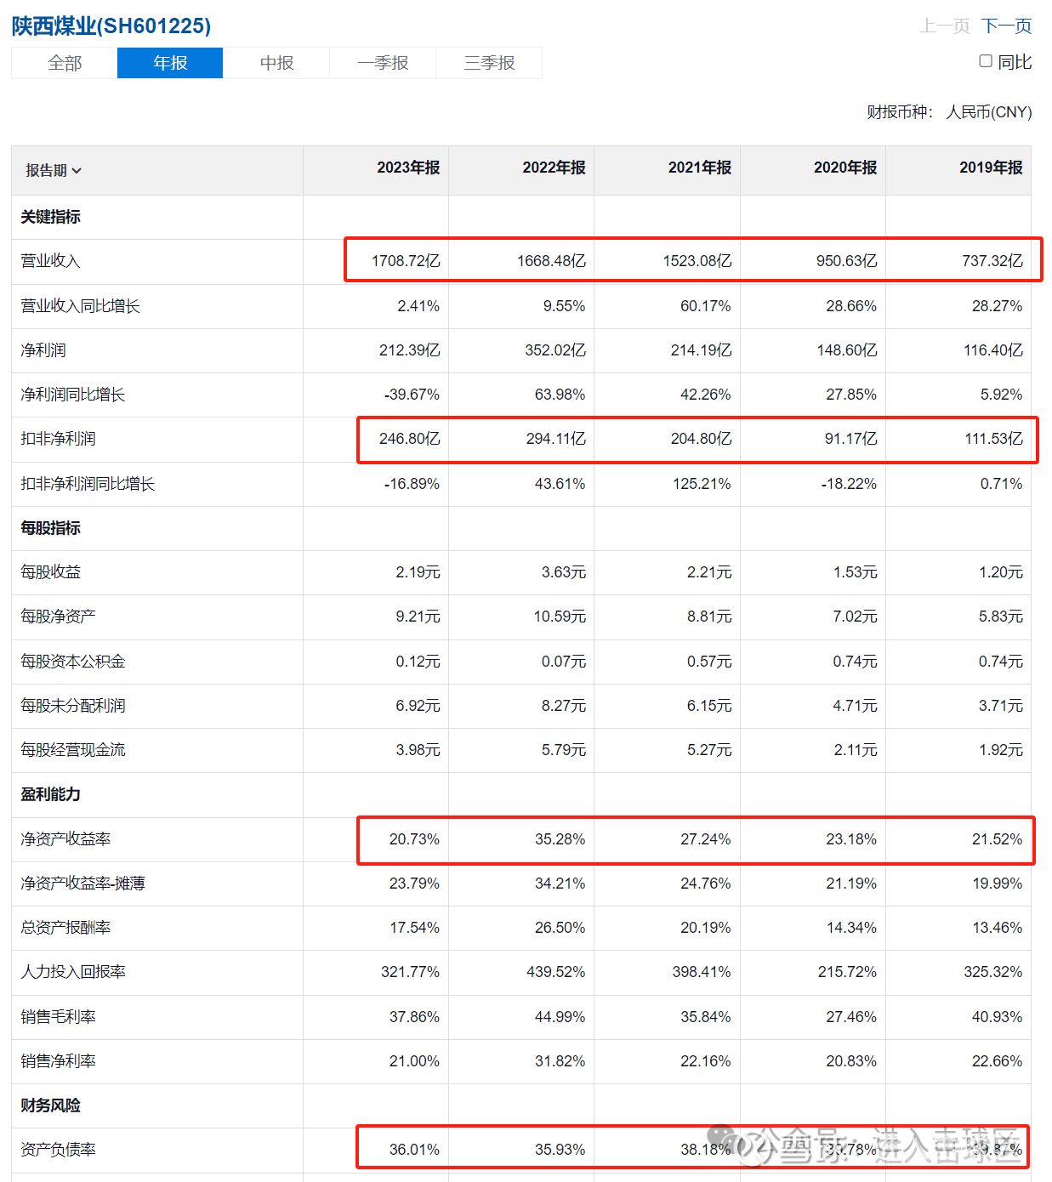Click 总资产报酬率 value 26.50%

coord(560,928)
